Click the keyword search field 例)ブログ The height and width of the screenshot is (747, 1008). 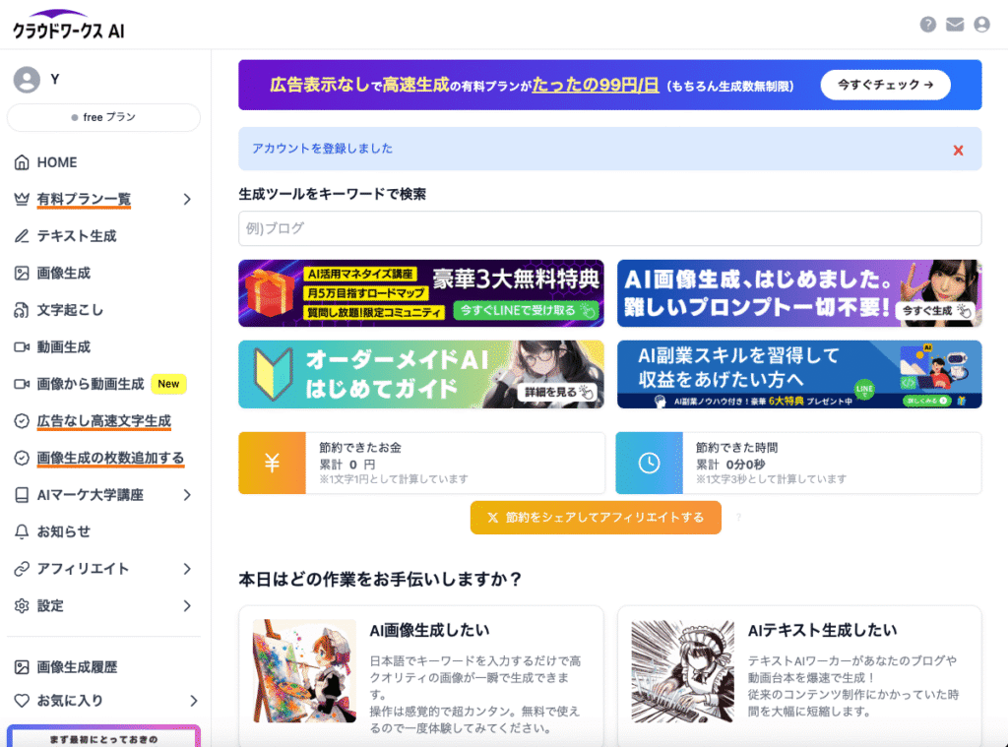click(609, 228)
